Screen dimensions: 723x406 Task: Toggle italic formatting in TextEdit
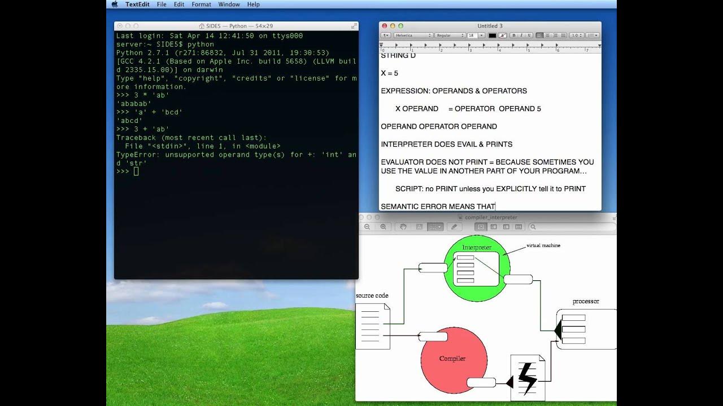[x=521, y=36]
